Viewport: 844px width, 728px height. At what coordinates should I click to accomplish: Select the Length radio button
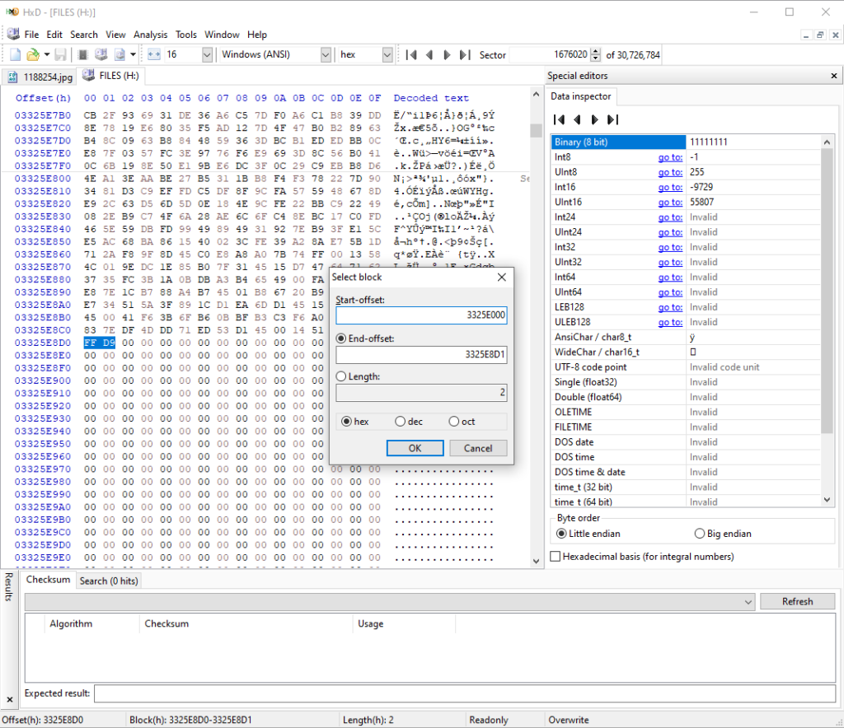341,376
